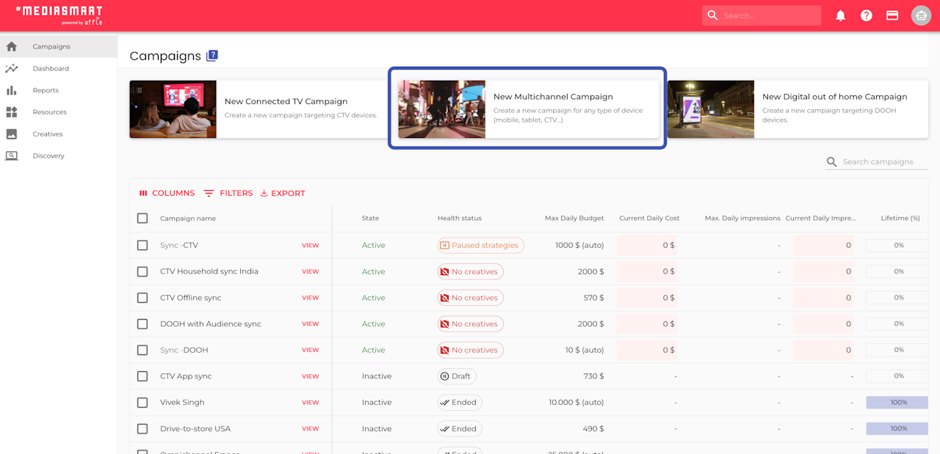Select the CTV Offline sync checkbox

click(x=142, y=298)
